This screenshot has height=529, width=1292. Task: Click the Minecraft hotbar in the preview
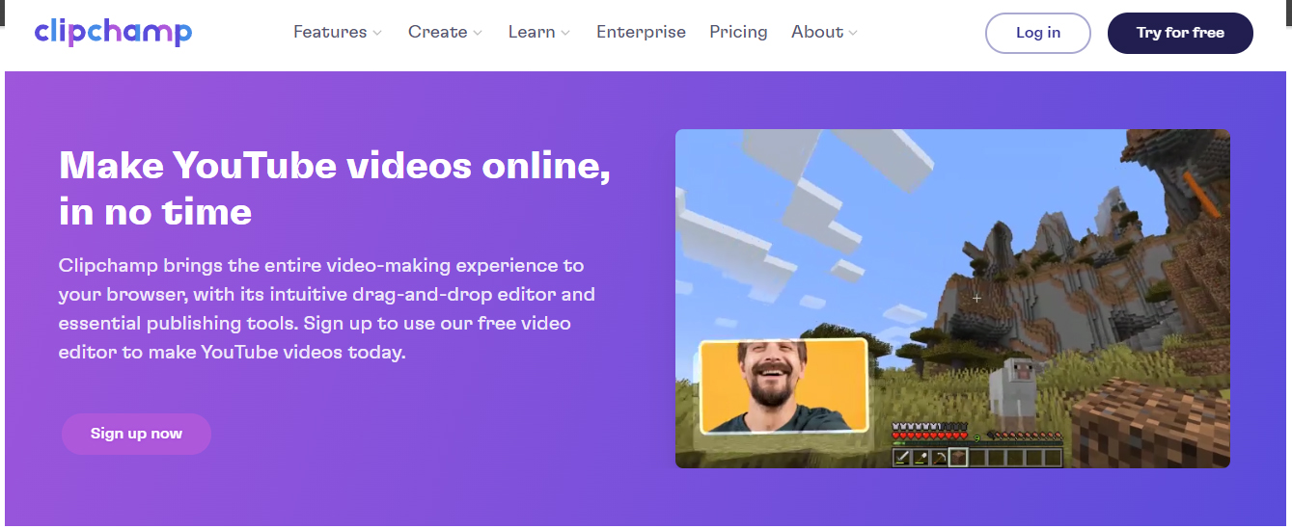[x=977, y=457]
